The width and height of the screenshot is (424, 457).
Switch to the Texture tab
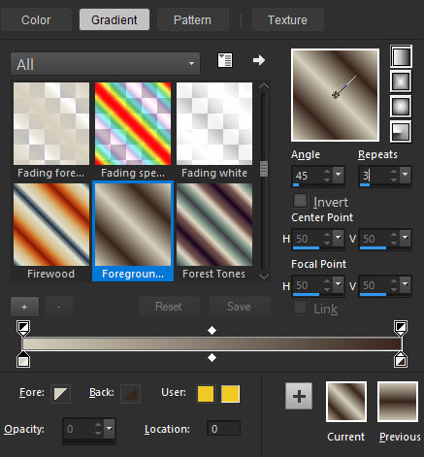coord(287,20)
